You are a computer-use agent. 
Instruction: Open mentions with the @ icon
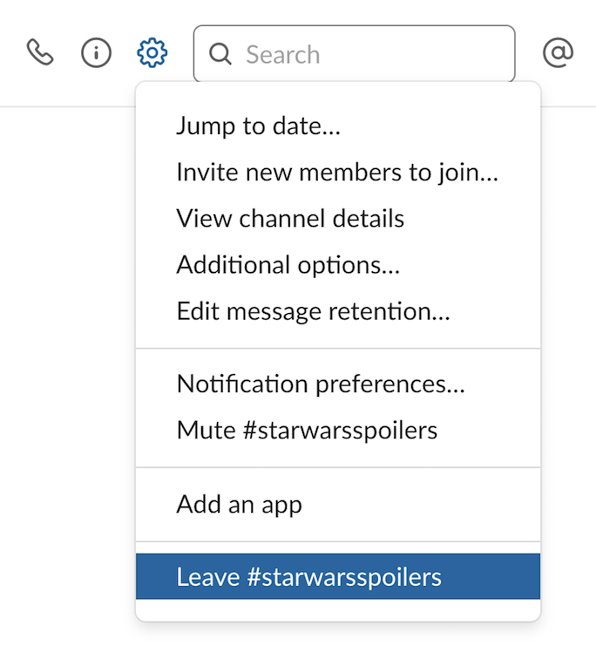click(558, 52)
